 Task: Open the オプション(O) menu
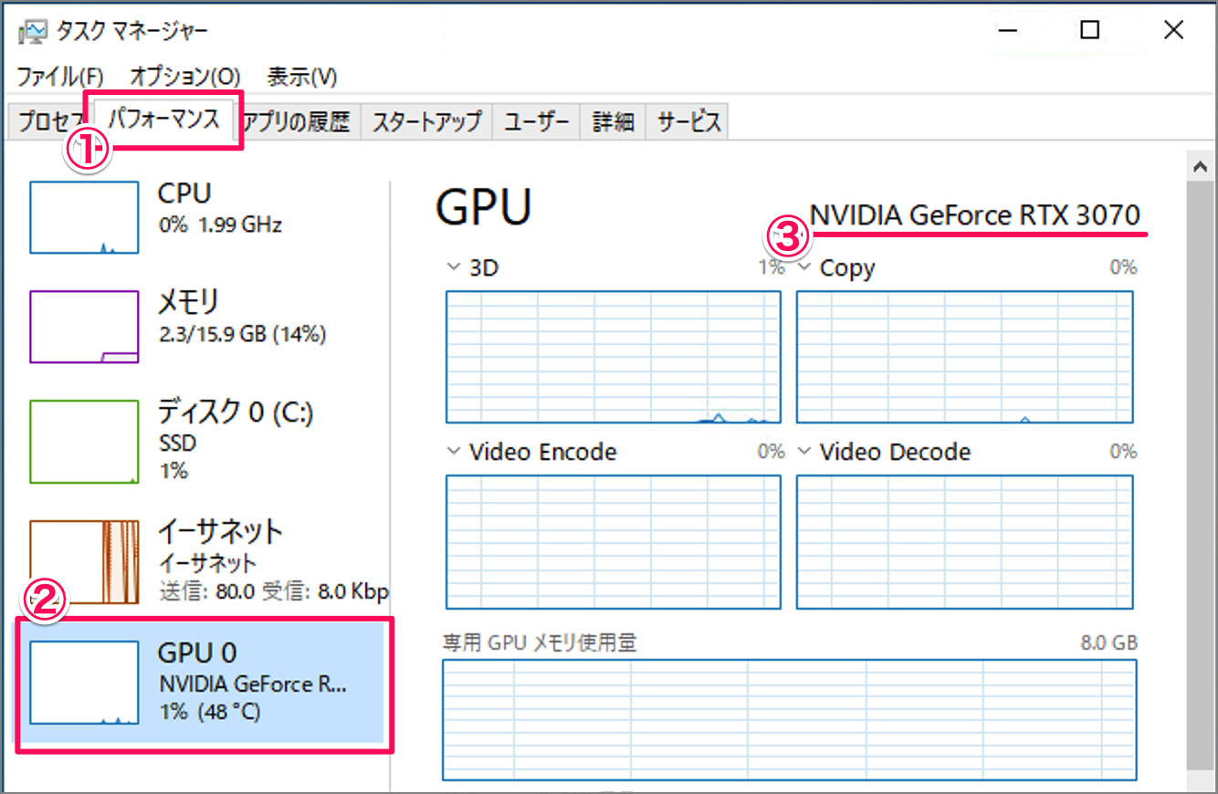[x=184, y=77]
